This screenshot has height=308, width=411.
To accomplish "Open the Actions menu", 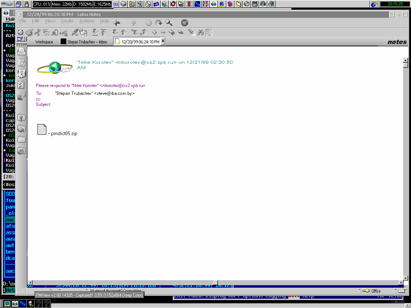I will pos(87,21).
